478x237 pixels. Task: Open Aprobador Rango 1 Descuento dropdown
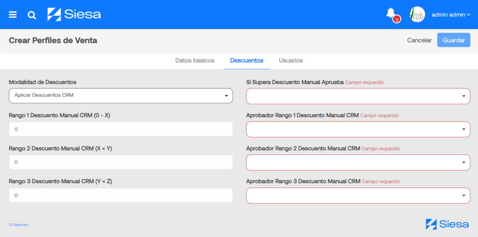pos(358,129)
